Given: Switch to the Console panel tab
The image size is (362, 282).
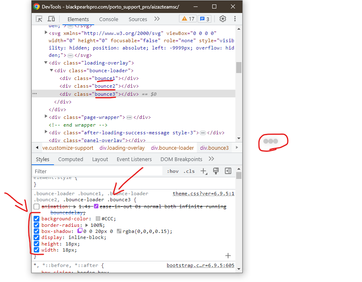Looking at the screenshot, I should tap(108, 19).
